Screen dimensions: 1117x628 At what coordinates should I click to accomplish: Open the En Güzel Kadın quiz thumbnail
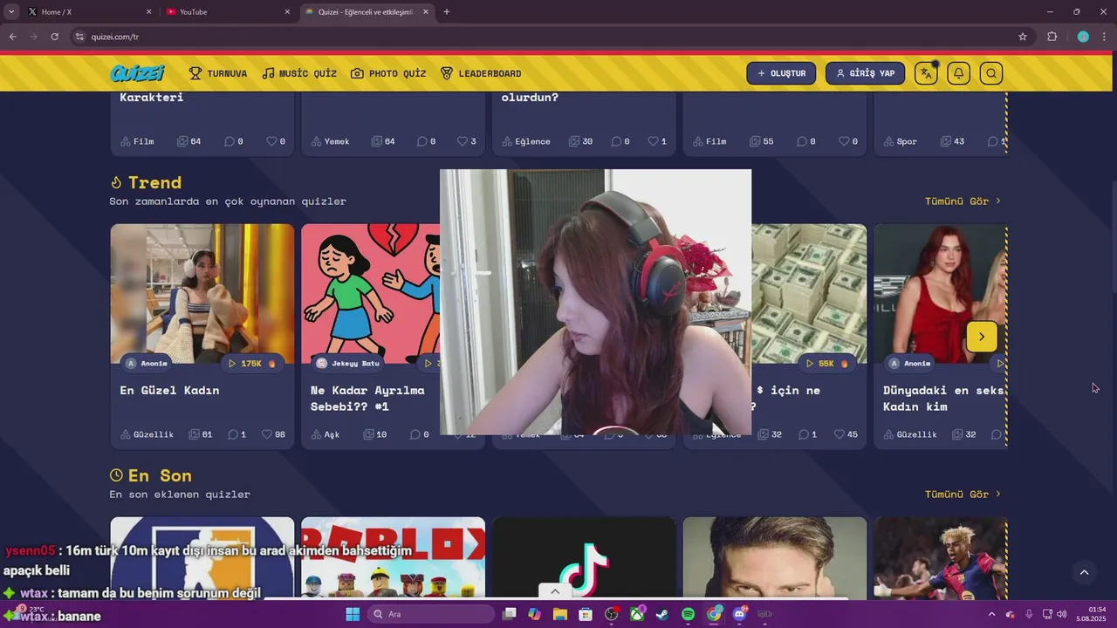click(x=202, y=293)
